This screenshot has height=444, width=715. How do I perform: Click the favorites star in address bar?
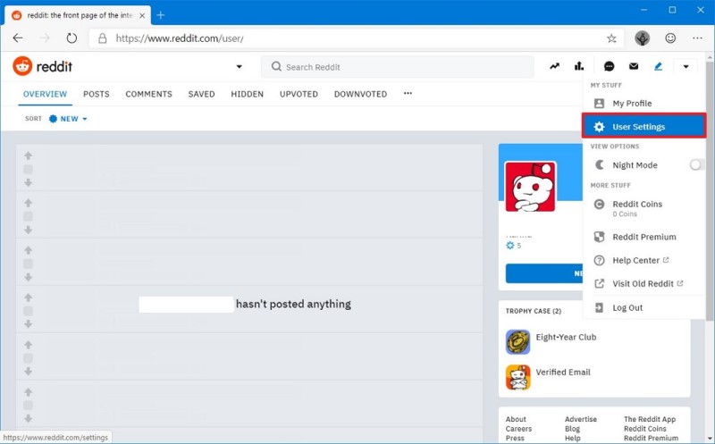click(x=611, y=38)
